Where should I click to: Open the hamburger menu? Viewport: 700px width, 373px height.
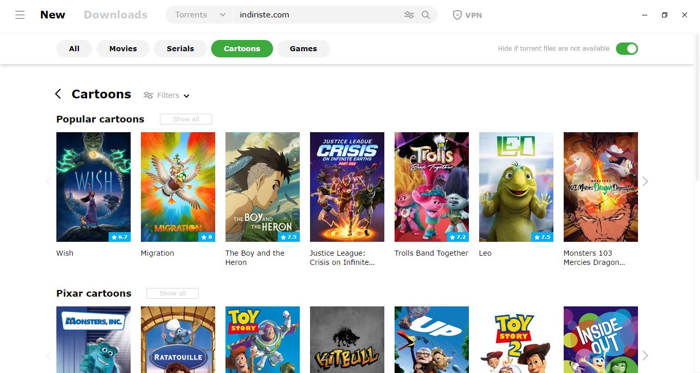click(x=20, y=15)
